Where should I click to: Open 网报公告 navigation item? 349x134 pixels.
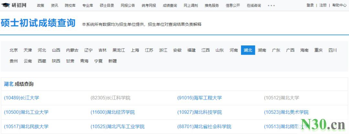pos(128,5)
